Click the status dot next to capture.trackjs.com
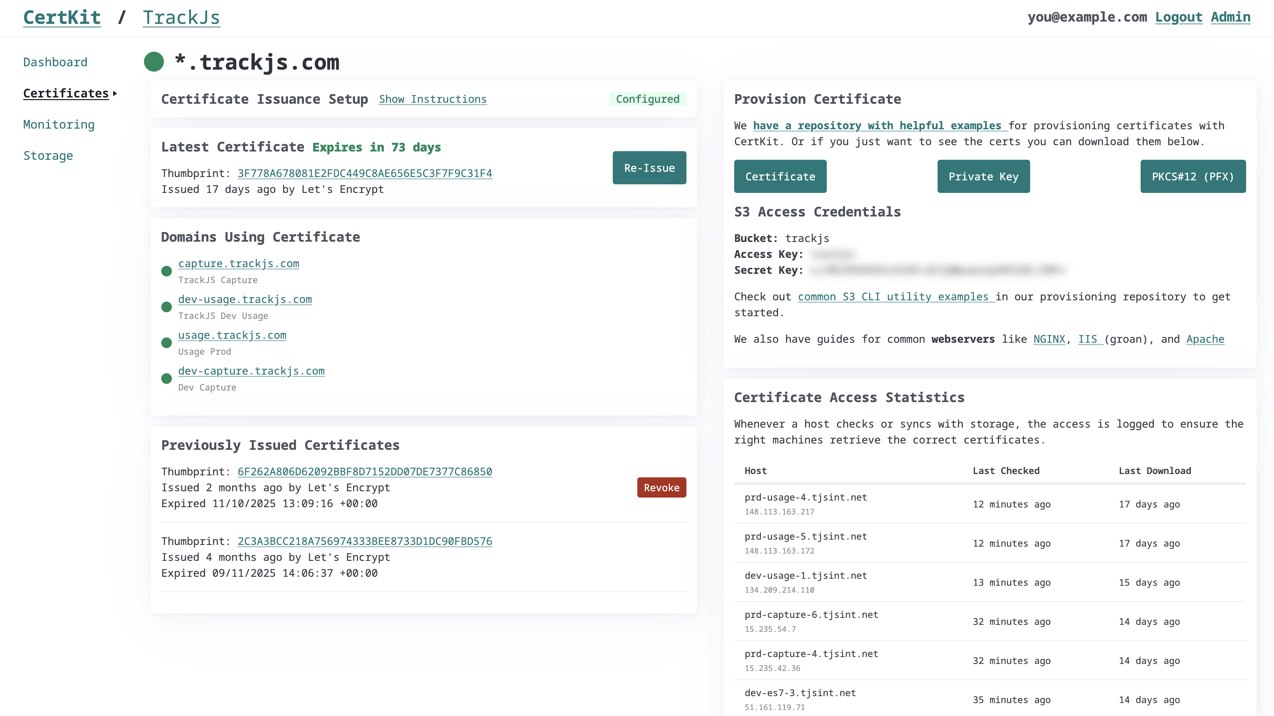1274x716 pixels. pyautogui.click(x=167, y=271)
